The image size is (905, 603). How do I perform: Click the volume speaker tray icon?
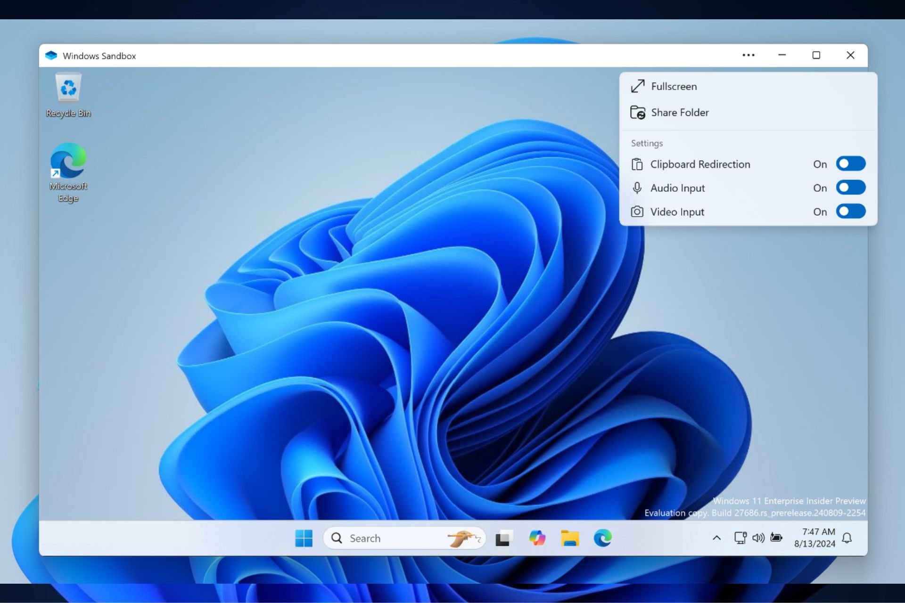click(758, 538)
